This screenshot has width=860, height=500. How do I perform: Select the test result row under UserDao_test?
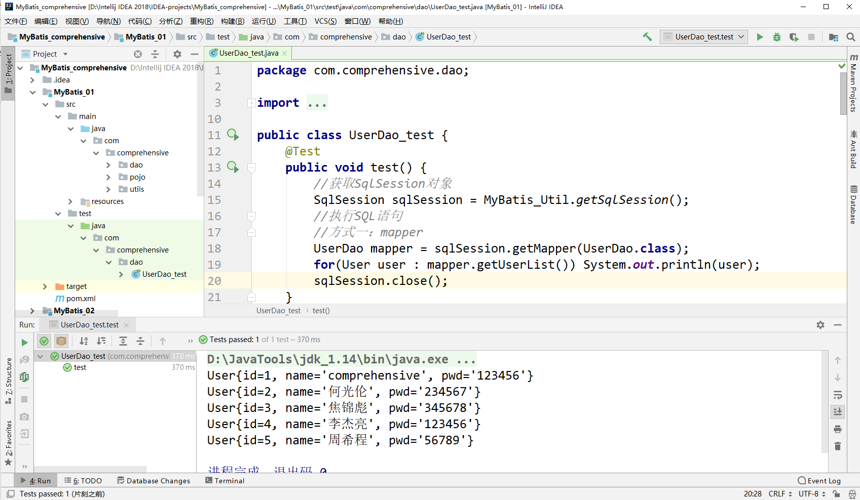click(x=115, y=367)
